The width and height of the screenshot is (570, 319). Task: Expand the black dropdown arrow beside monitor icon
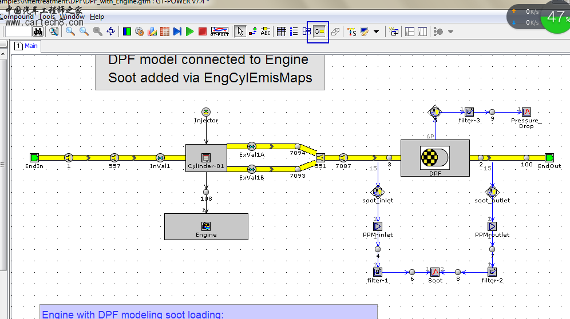coord(376,31)
